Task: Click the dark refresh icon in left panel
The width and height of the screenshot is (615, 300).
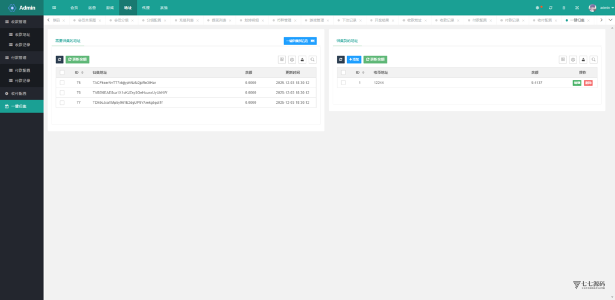Action: [x=59, y=59]
